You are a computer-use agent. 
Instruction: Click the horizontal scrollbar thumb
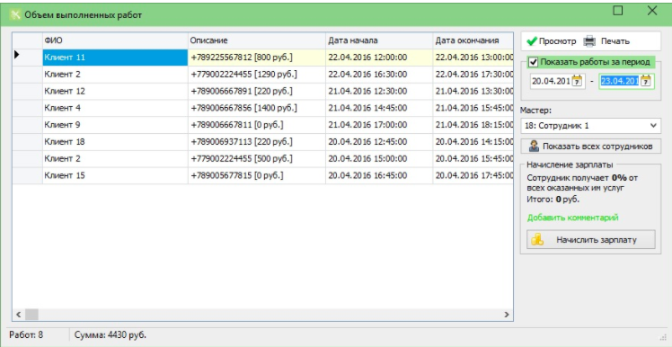pos(31,315)
